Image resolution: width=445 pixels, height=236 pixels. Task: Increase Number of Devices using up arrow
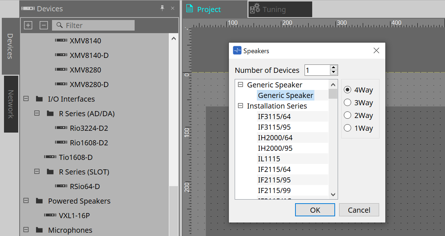pos(333,67)
